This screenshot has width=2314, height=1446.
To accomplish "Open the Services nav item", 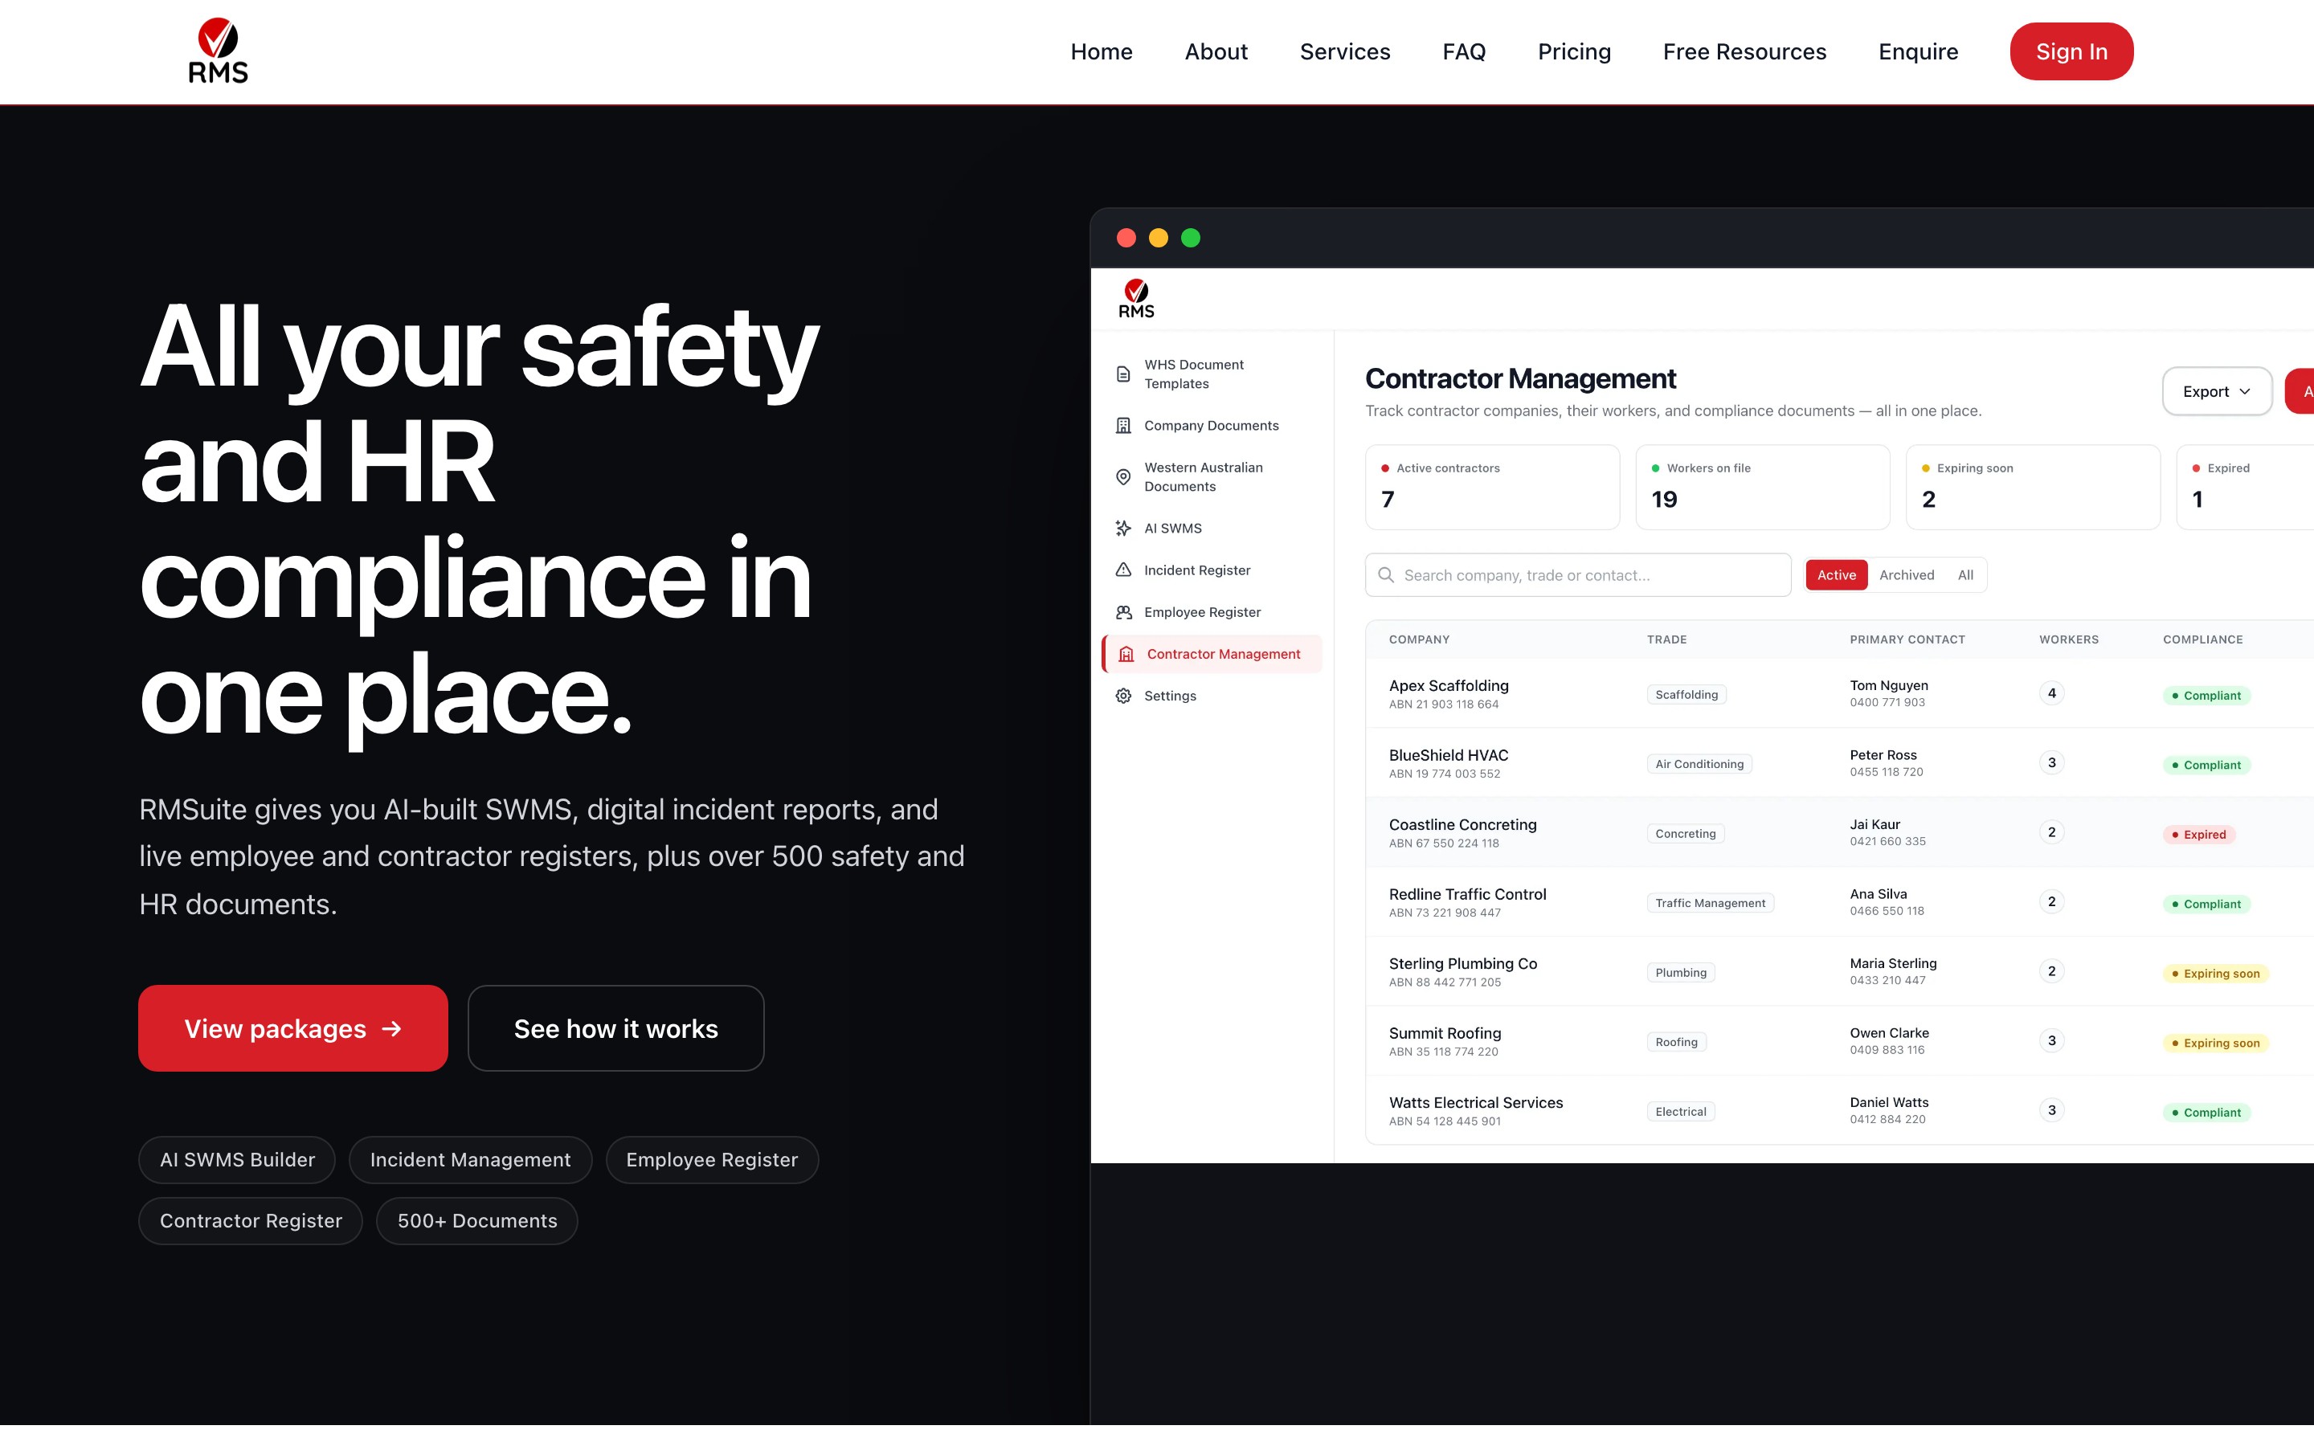I will tap(1344, 51).
